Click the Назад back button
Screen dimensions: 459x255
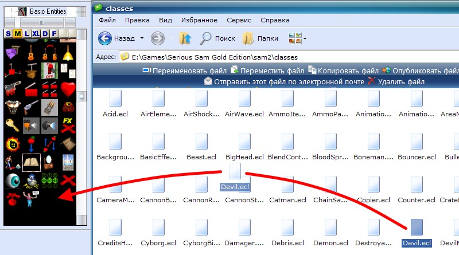point(116,38)
